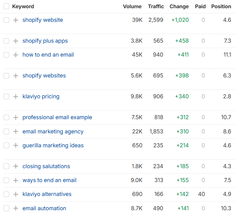Tick checkbox for ways to end an email

(x=6, y=180)
